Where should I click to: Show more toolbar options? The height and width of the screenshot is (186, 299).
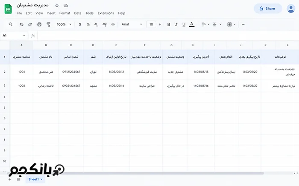[x=243, y=24]
